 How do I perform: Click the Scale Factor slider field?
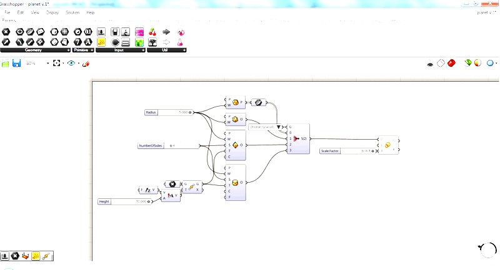coord(358,151)
